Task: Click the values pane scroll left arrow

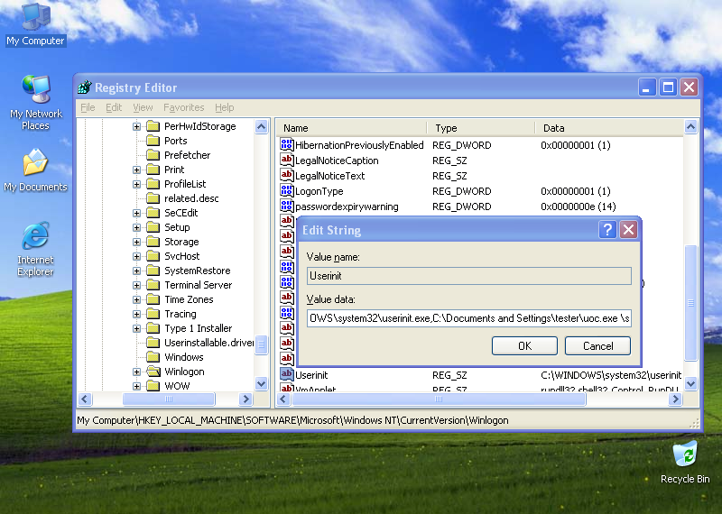Action: (283, 399)
